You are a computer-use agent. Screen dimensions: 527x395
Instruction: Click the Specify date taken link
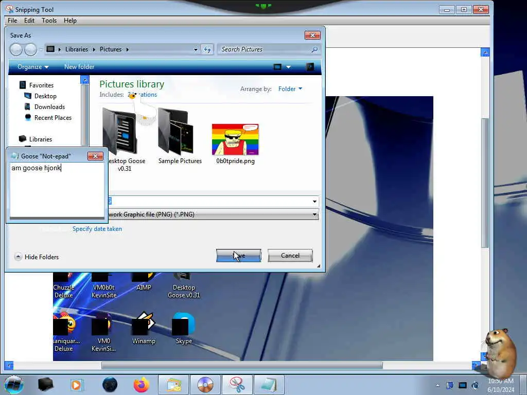coord(97,229)
